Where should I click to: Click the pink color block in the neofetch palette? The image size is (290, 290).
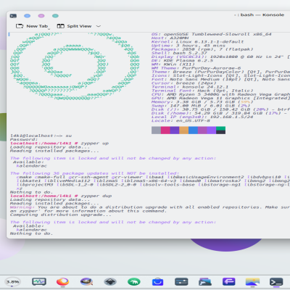[165, 130]
